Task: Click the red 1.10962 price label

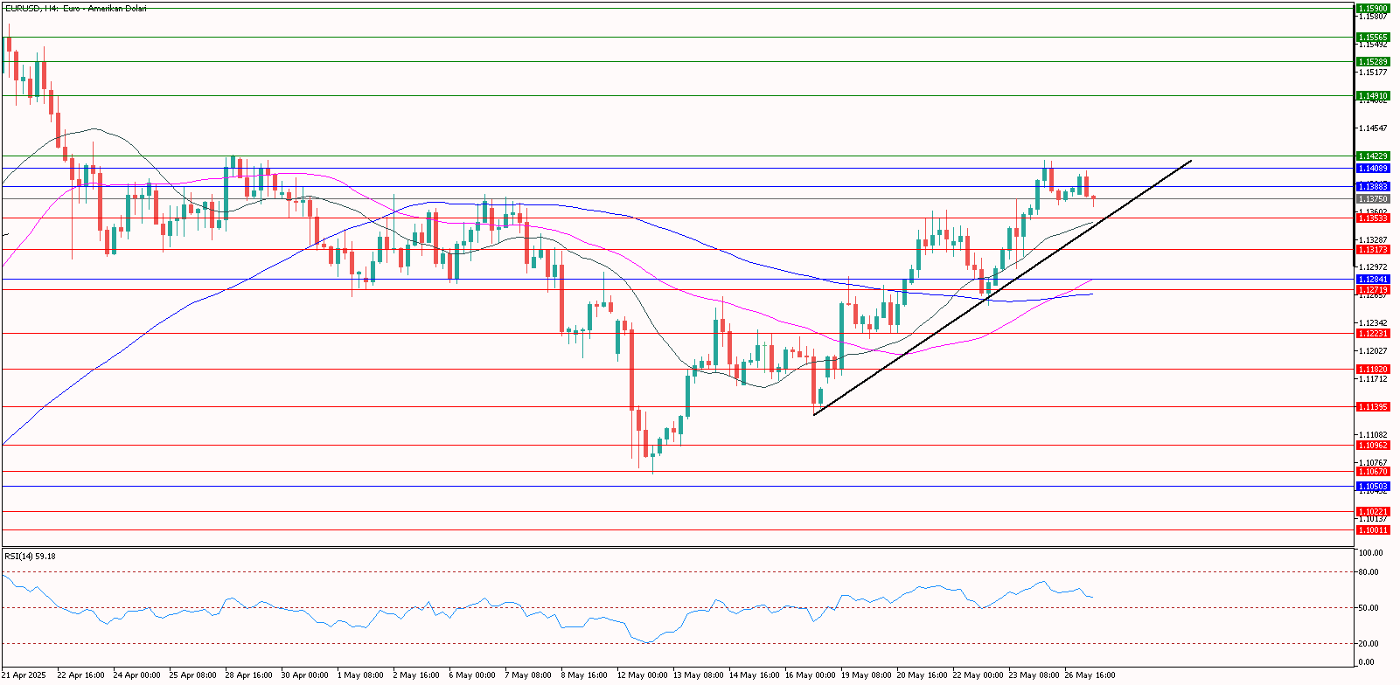Action: [1373, 446]
